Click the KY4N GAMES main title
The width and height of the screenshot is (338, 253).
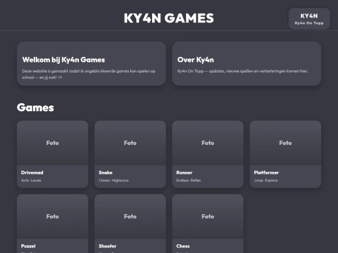pos(169,18)
